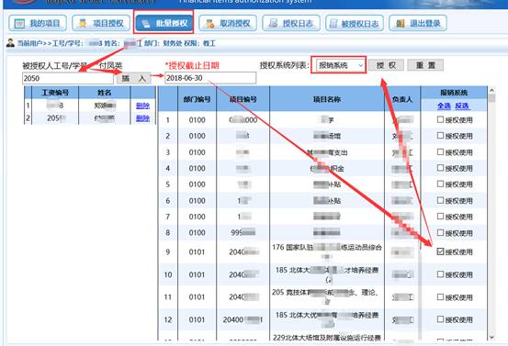Check 授权使用 for project row 8
Screen dimensions: 508x346
coord(440,232)
